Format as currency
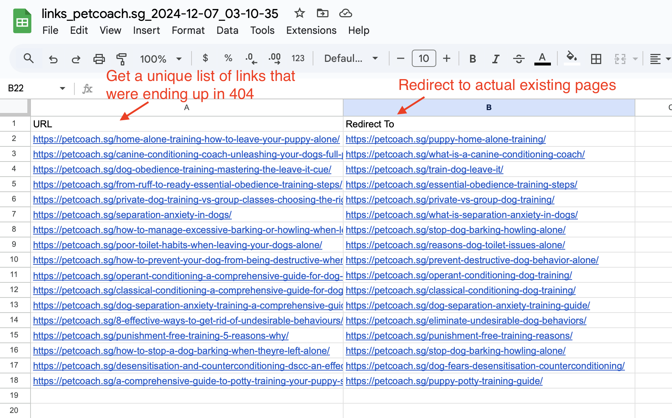Image resolution: width=672 pixels, height=418 pixels. [x=205, y=58]
